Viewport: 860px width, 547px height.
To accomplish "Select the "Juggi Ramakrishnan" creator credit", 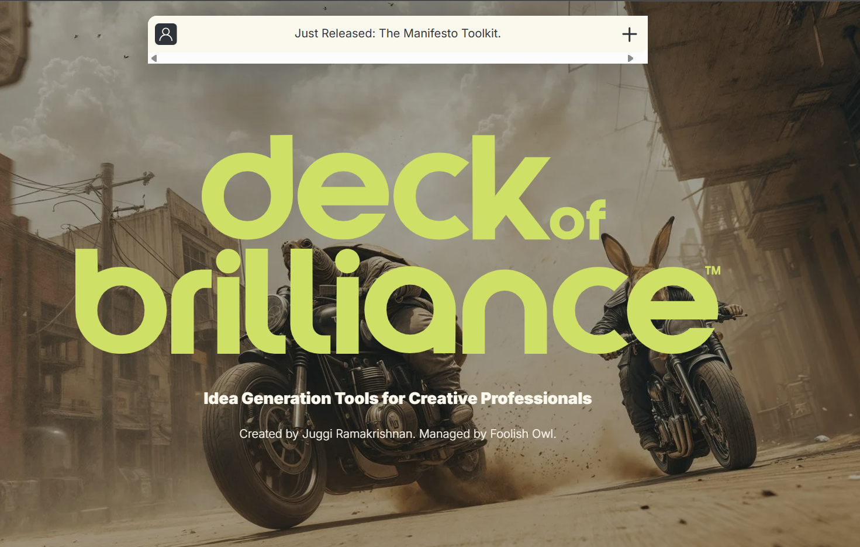I will (359, 434).
